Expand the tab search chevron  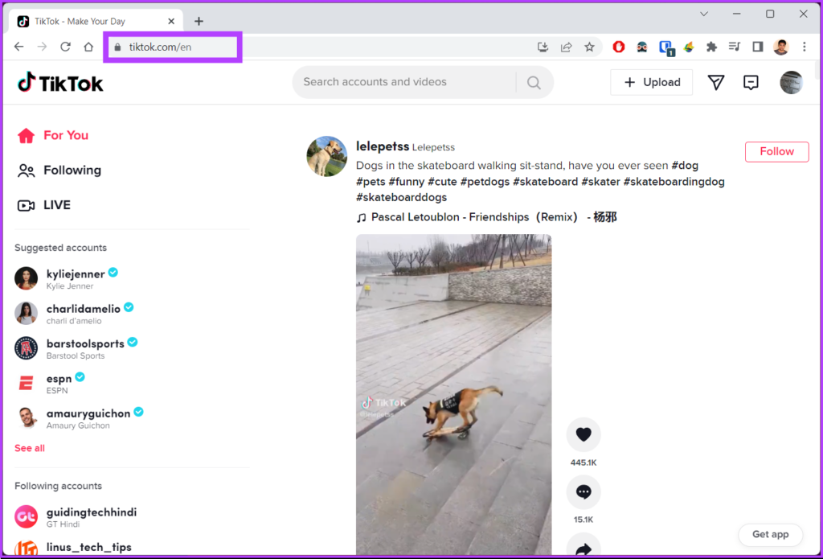(x=704, y=14)
